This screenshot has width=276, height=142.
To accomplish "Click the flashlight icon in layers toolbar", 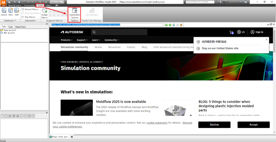I will [x=14, y=116].
